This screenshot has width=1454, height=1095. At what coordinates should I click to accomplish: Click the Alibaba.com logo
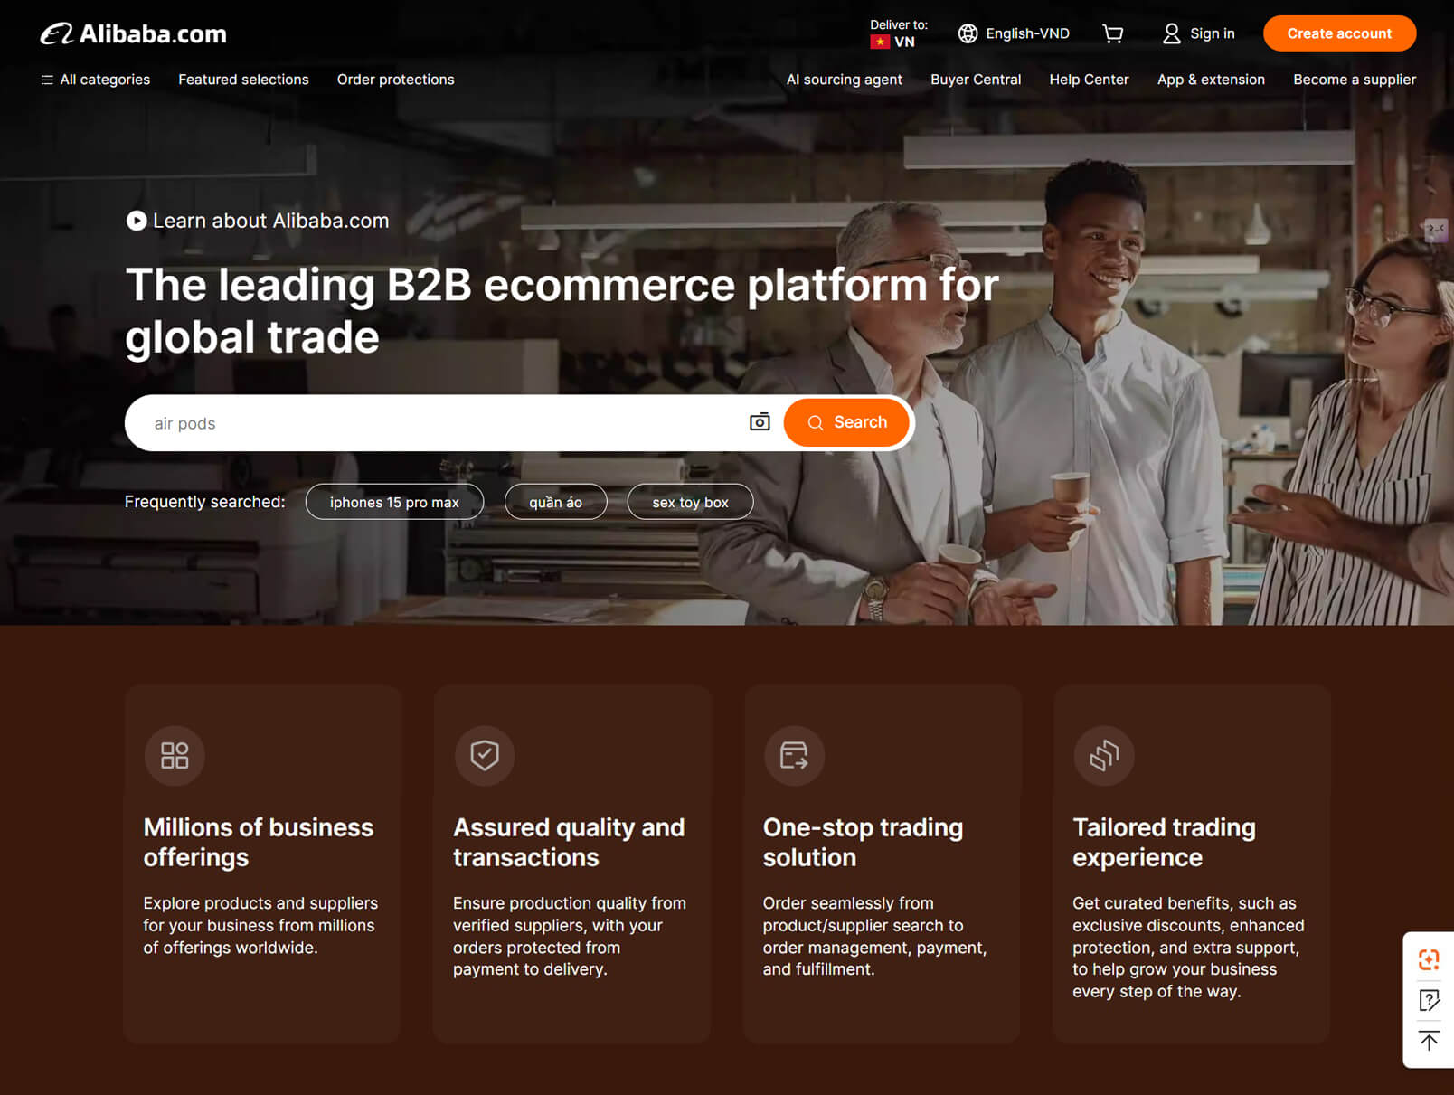pyautogui.click(x=134, y=34)
